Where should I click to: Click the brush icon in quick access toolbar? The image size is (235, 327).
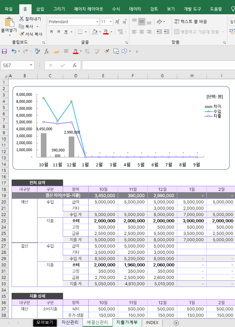(107, 51)
